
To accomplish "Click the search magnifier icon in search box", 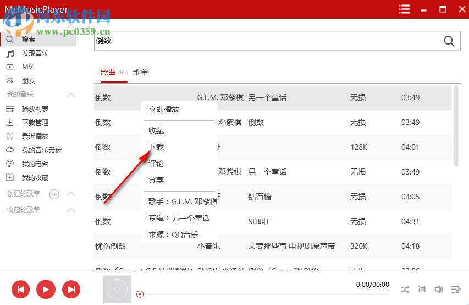I will point(449,41).
